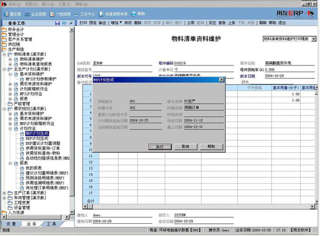Click 预览 in the toolbar
Screen dimensions: 320x236
click(93, 23)
